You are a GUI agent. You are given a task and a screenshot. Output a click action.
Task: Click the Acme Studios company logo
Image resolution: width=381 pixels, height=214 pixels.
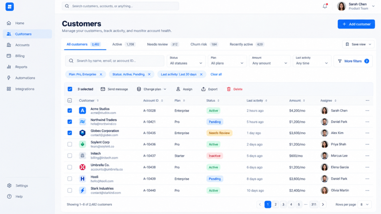(82, 110)
